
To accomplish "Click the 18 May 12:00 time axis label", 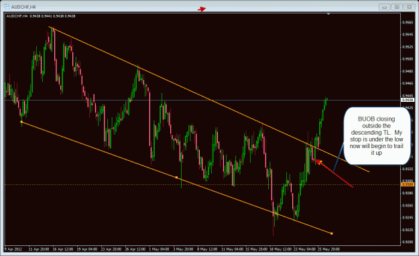I will 280,249.
